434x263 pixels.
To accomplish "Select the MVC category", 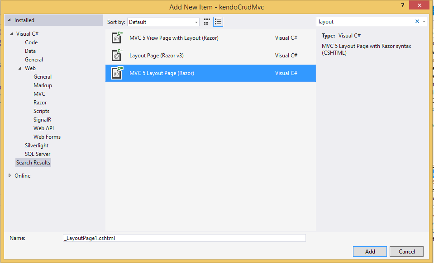I will (39, 94).
